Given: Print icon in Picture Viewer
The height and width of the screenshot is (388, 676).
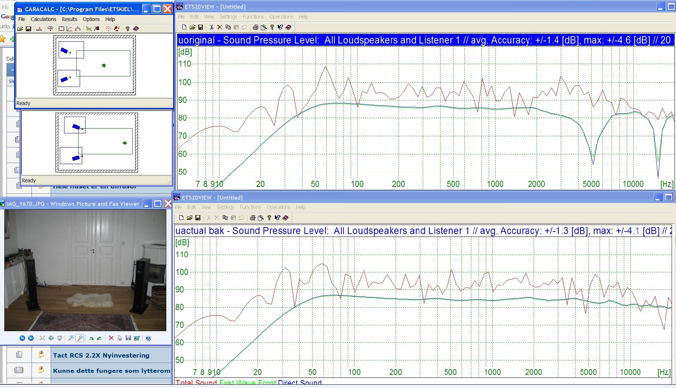Looking at the screenshot, I should click(120, 338).
